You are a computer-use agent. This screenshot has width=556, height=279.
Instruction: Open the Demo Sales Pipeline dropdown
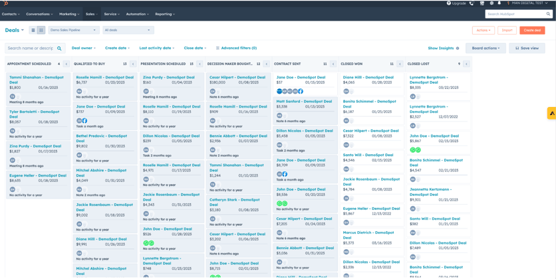coord(73,30)
